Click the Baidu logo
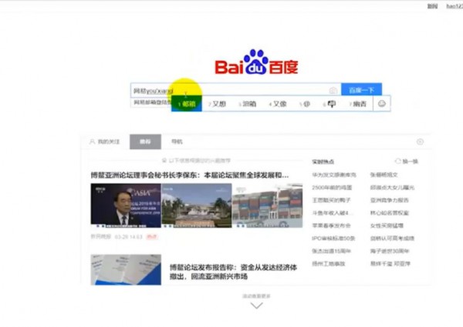Screen dimensions: 463x327 click(255, 65)
